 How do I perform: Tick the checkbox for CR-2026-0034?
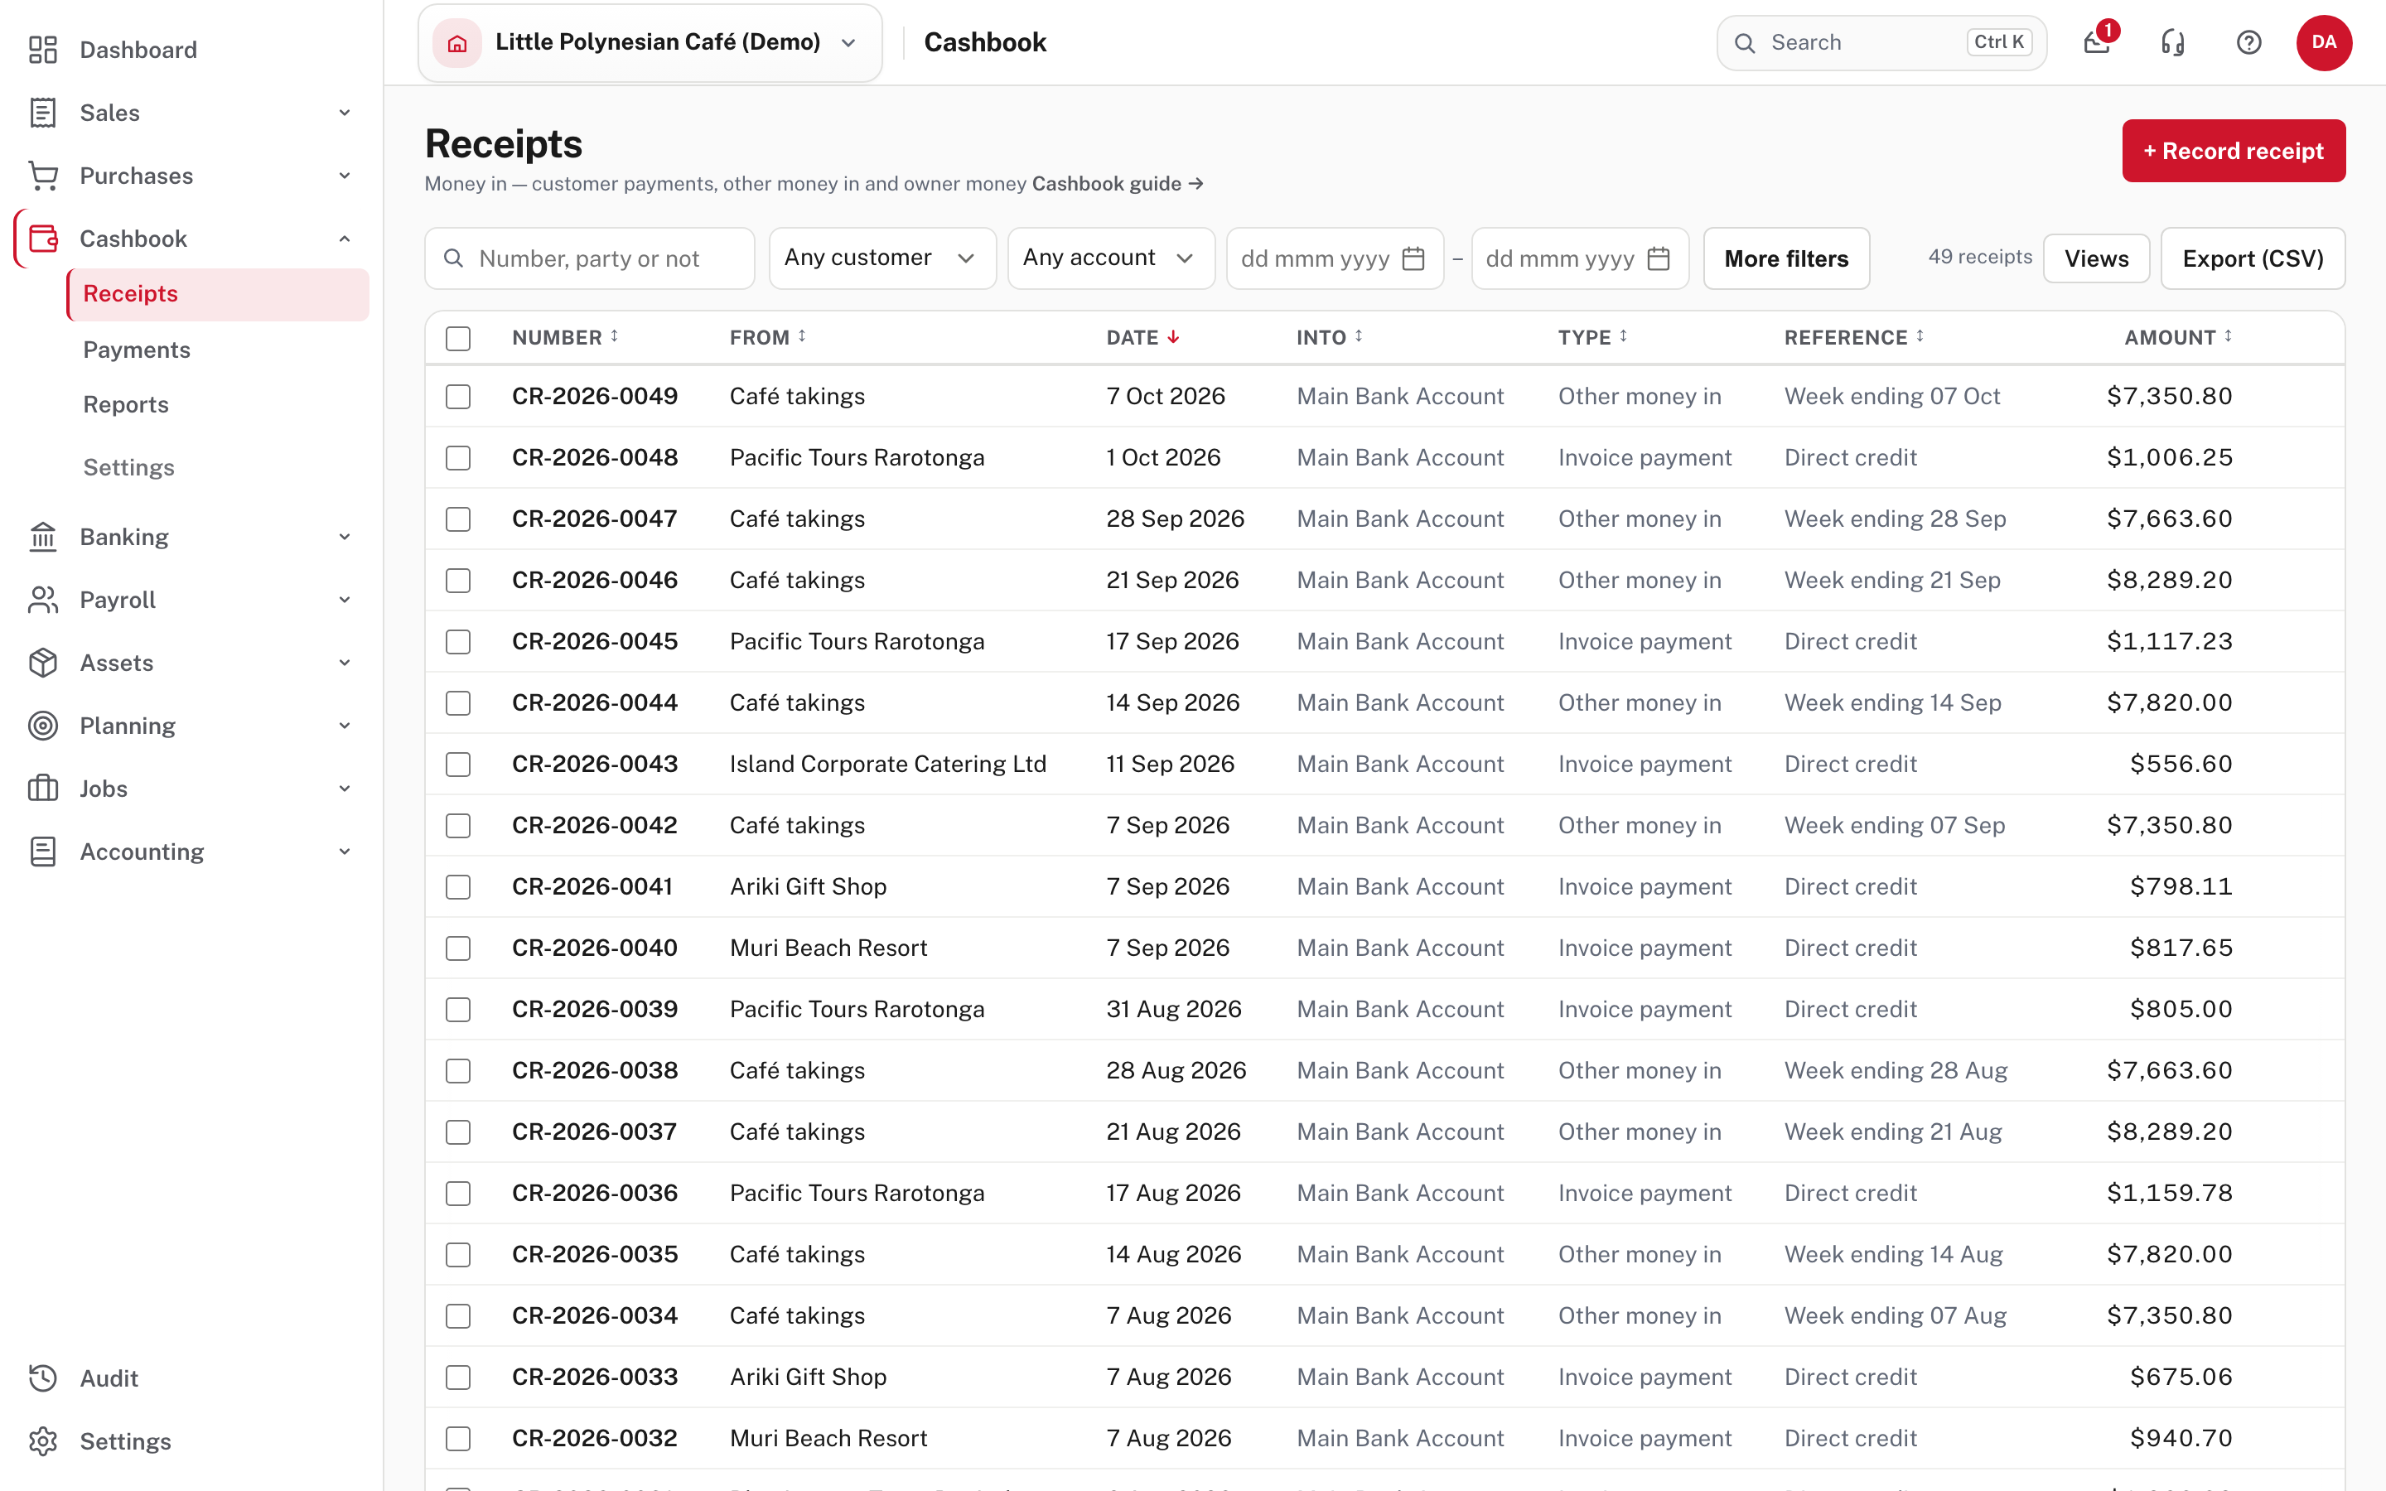click(x=457, y=1316)
